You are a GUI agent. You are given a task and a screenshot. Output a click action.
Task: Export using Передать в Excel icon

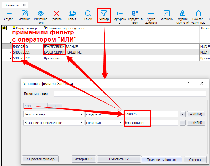coord(135,14)
